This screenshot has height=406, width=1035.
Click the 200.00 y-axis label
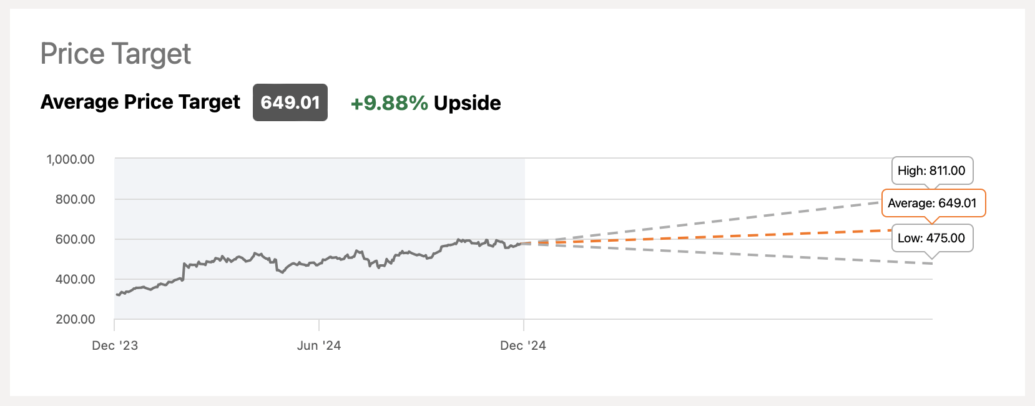(75, 319)
